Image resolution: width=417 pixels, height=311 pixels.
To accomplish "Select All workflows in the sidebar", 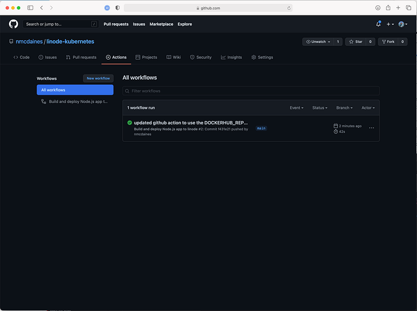I will [75, 90].
